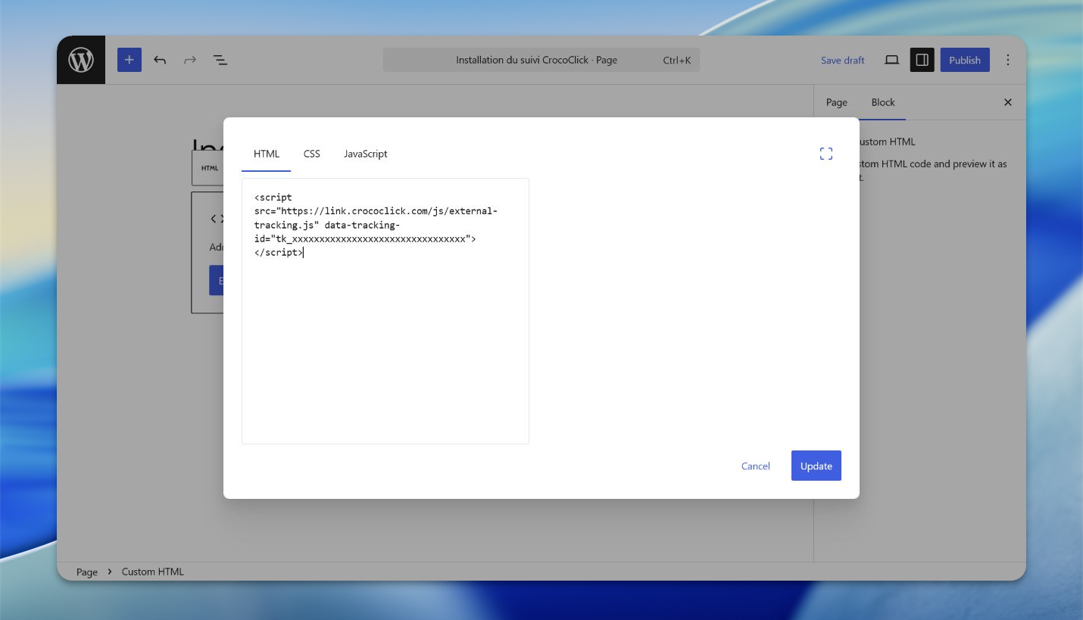Open the block inserter plus button
The width and height of the screenshot is (1083, 620).
click(x=130, y=60)
